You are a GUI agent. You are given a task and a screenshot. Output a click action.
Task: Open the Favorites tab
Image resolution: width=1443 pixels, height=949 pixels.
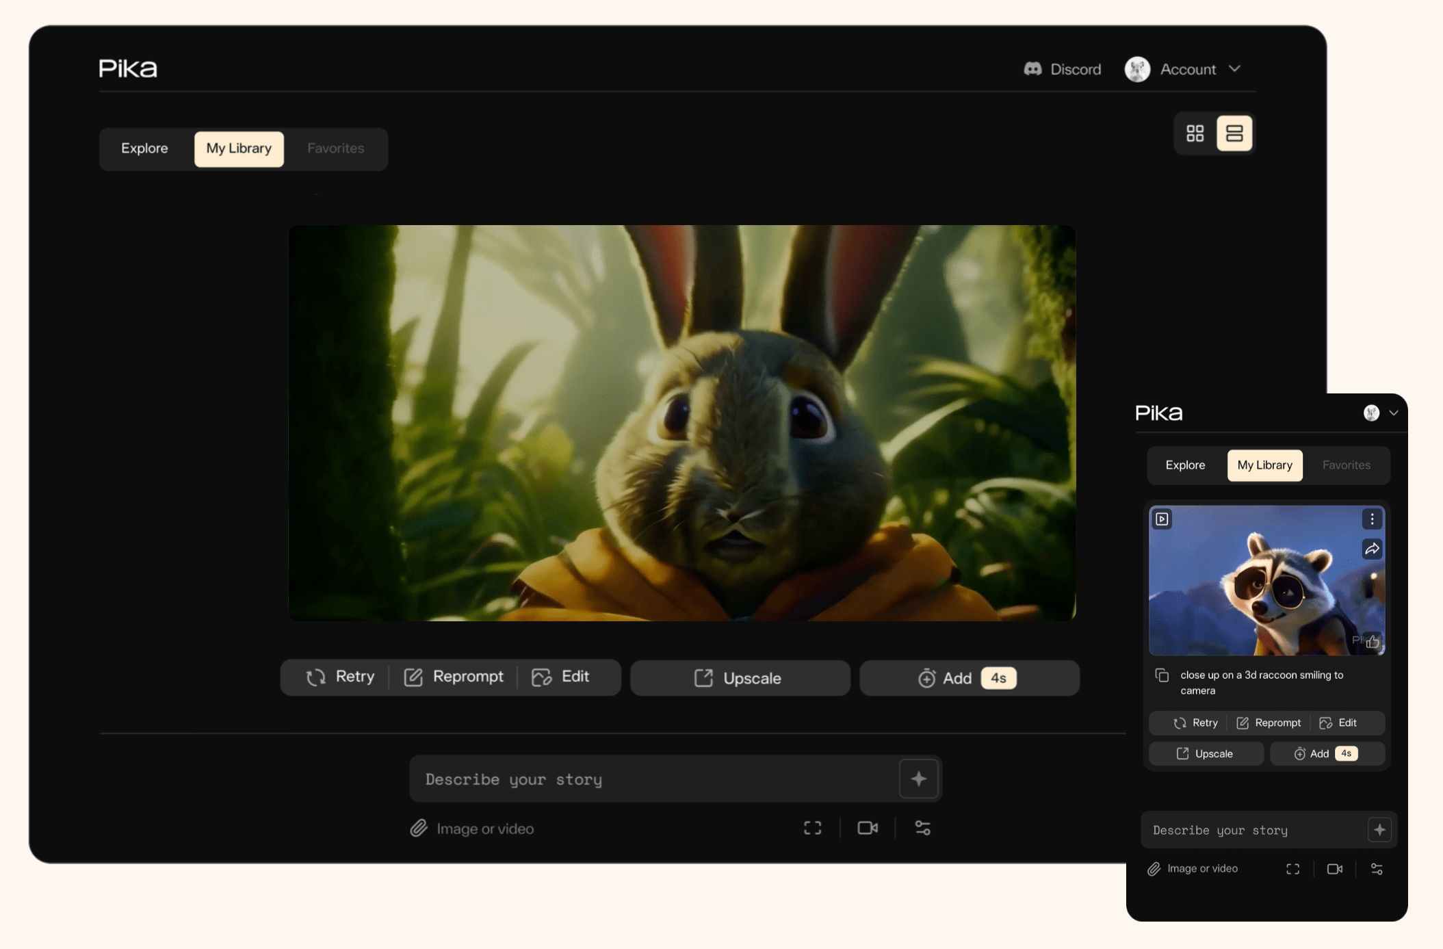point(335,148)
